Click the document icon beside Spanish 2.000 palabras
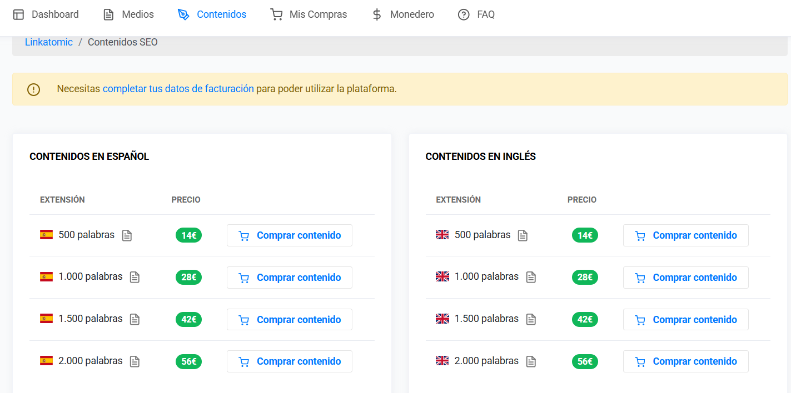This screenshot has width=791, height=393. pos(135,361)
